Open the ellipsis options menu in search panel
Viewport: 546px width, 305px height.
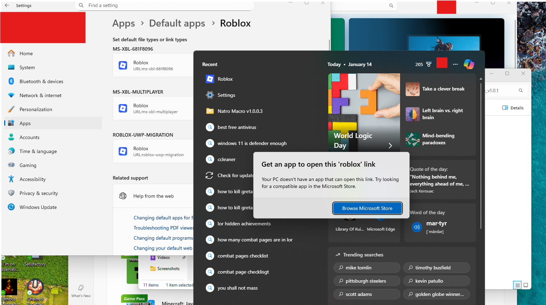pyautogui.click(x=455, y=64)
